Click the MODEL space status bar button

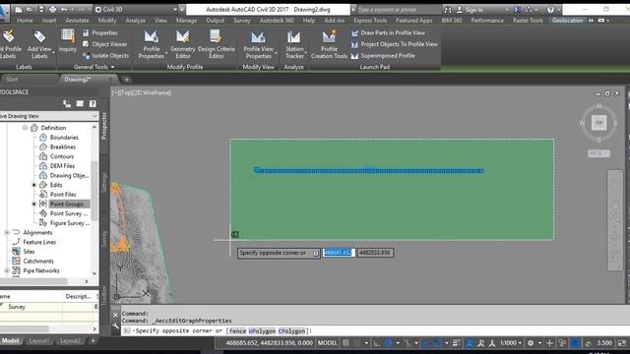pos(328,343)
